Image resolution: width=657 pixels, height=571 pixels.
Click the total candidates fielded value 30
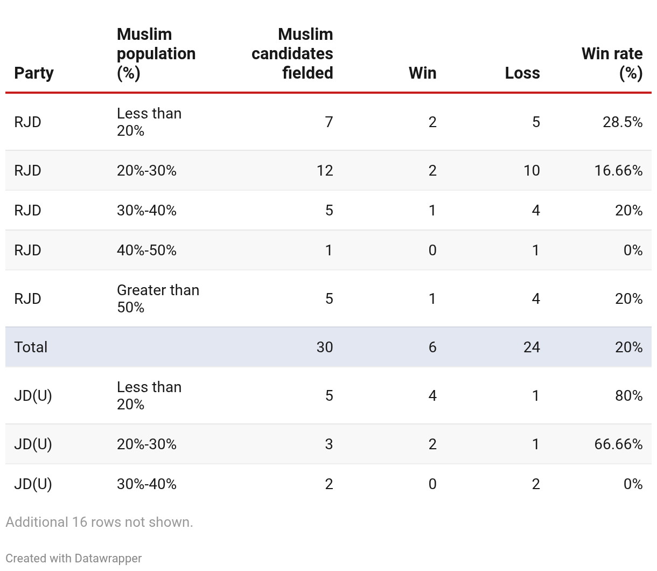pyautogui.click(x=324, y=347)
